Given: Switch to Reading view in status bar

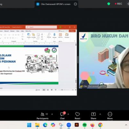Looking at the screenshot, I should (x=52, y=90).
